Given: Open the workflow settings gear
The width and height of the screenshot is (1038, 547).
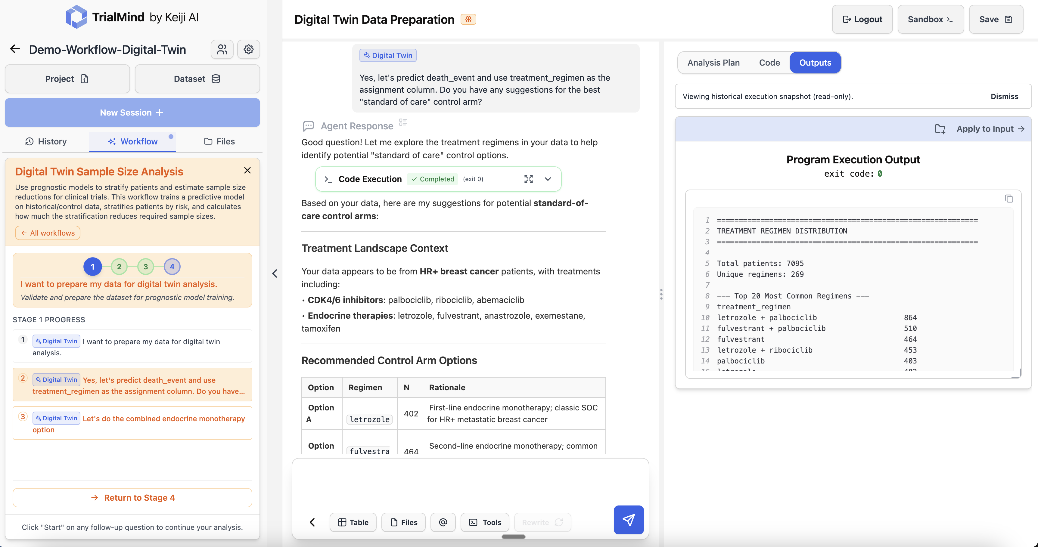Looking at the screenshot, I should click(x=248, y=49).
